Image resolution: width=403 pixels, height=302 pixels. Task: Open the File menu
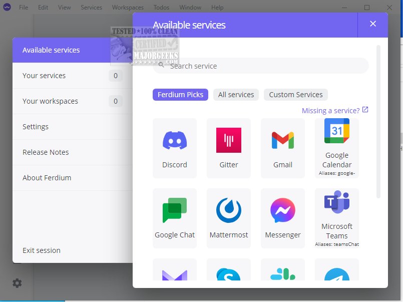(24, 8)
